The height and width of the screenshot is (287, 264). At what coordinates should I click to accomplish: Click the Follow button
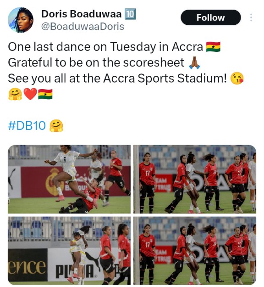pos(211,17)
